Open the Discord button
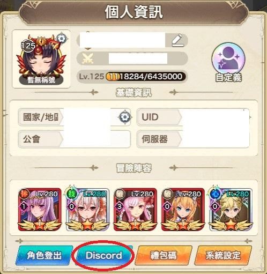267x274 pixels. pyautogui.click(x=103, y=255)
